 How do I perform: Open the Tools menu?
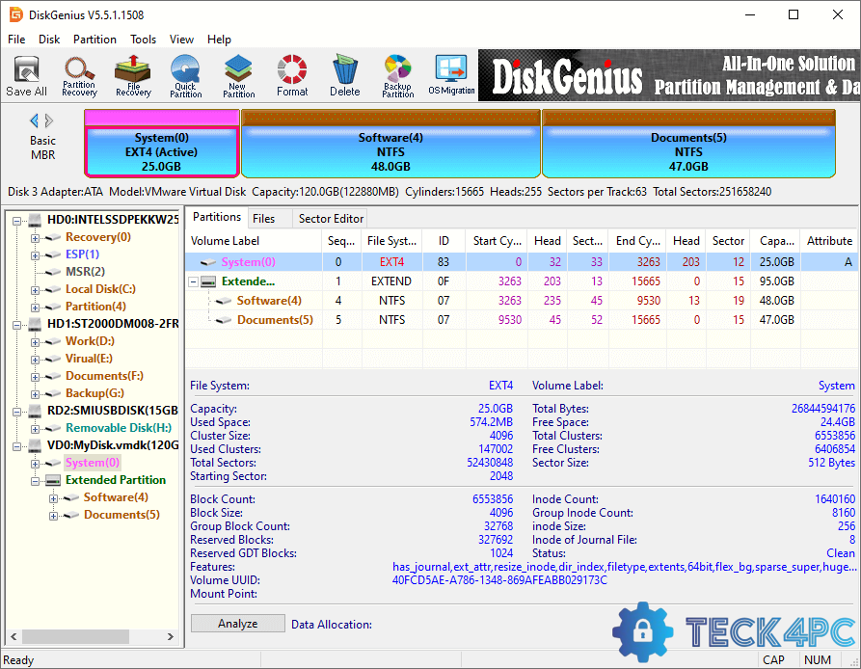[143, 40]
